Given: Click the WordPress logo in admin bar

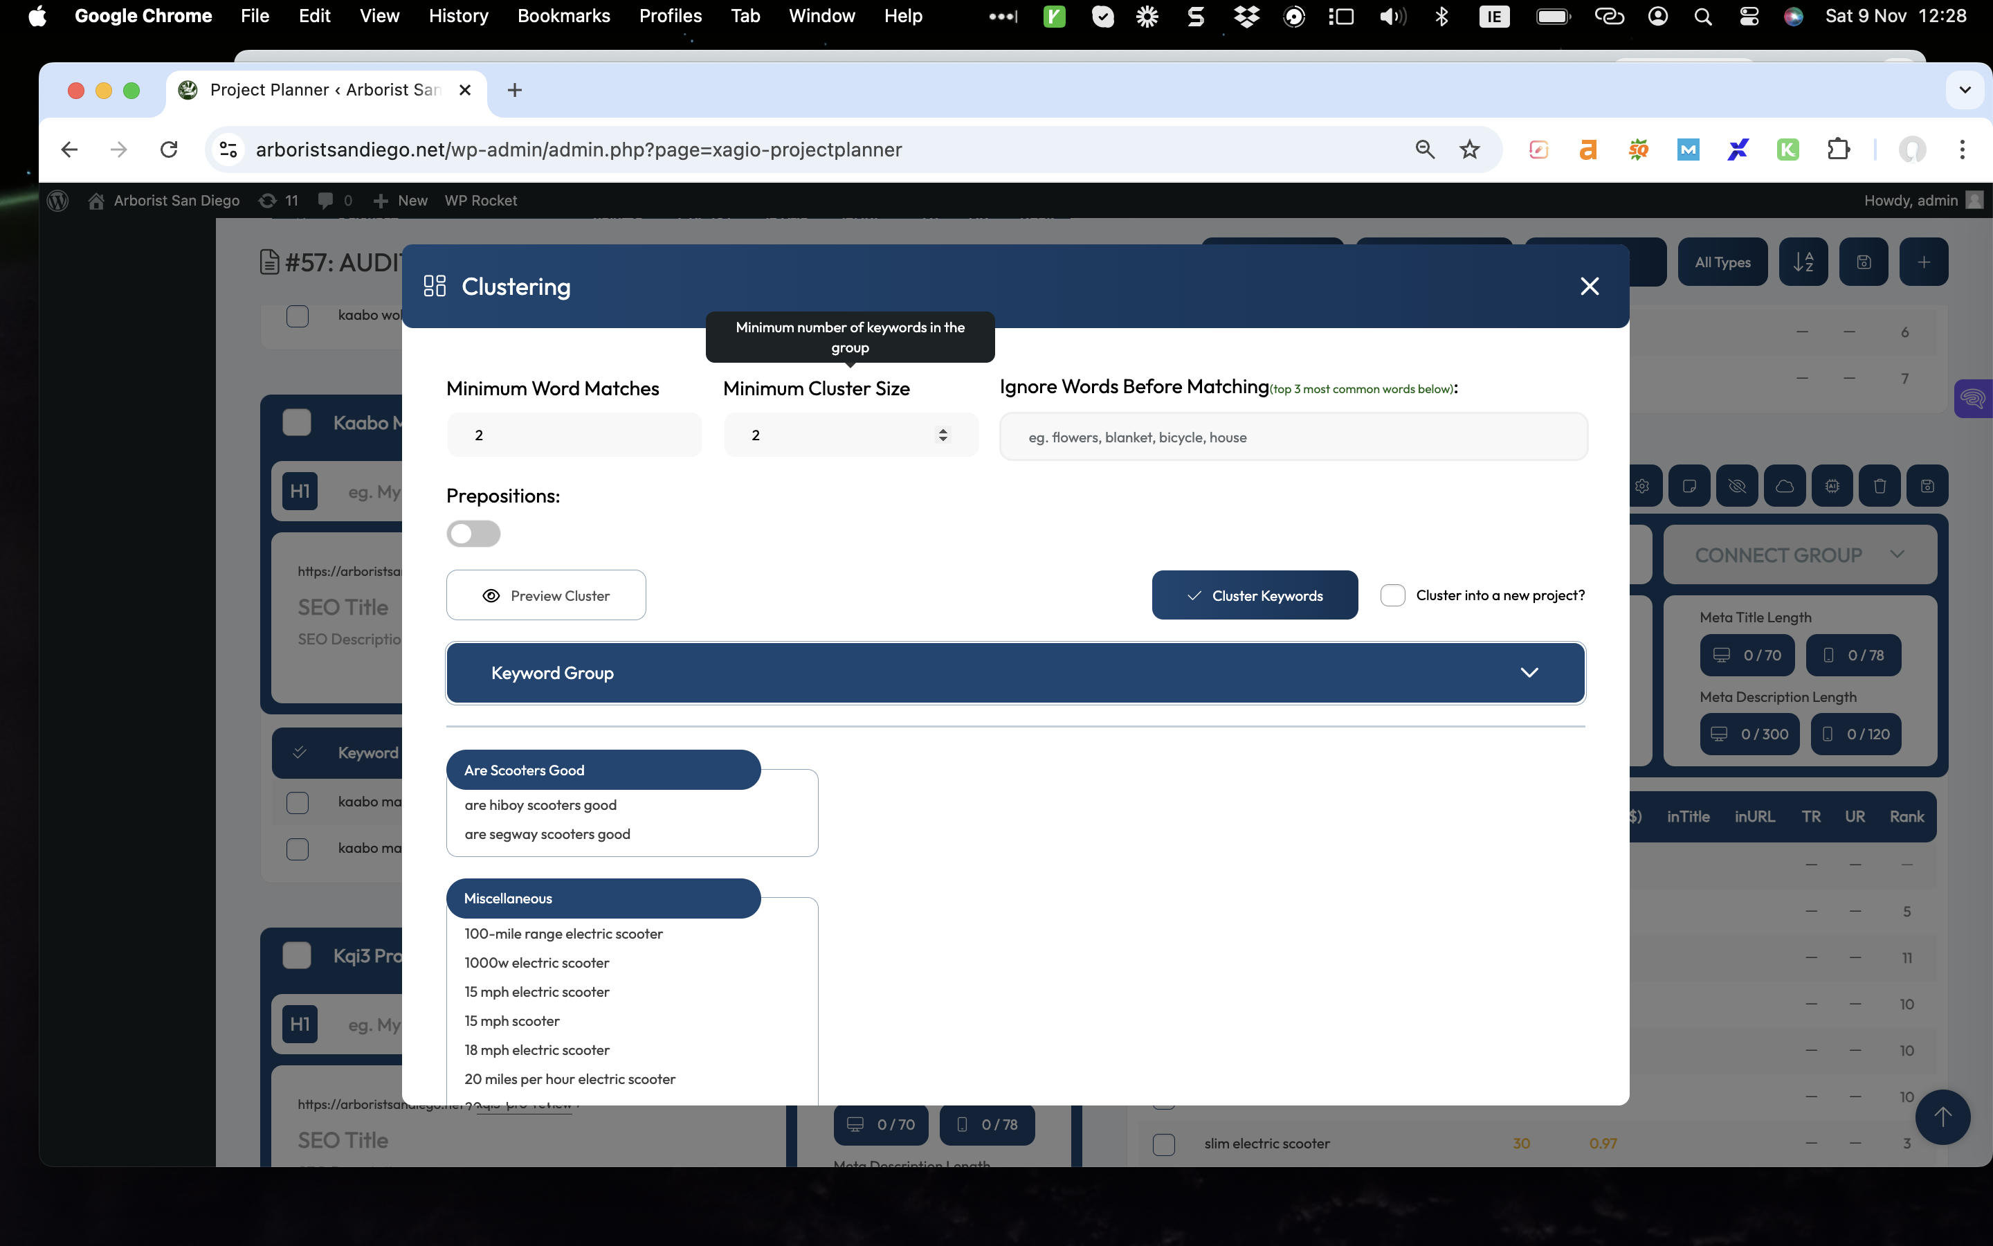Looking at the screenshot, I should pos(57,200).
